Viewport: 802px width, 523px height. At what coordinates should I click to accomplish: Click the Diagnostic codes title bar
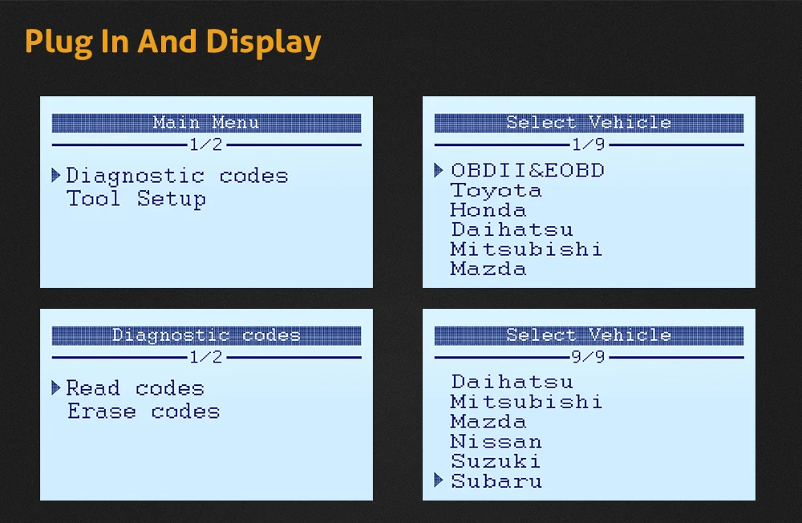207,335
